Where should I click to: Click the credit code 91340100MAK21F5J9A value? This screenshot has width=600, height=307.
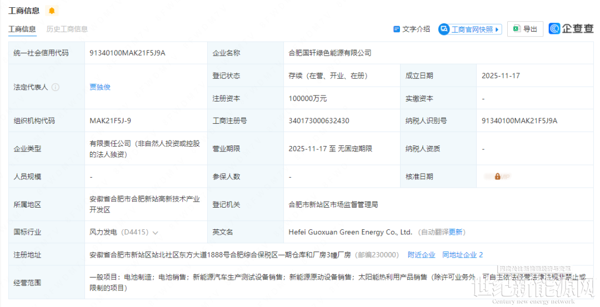[127, 53]
